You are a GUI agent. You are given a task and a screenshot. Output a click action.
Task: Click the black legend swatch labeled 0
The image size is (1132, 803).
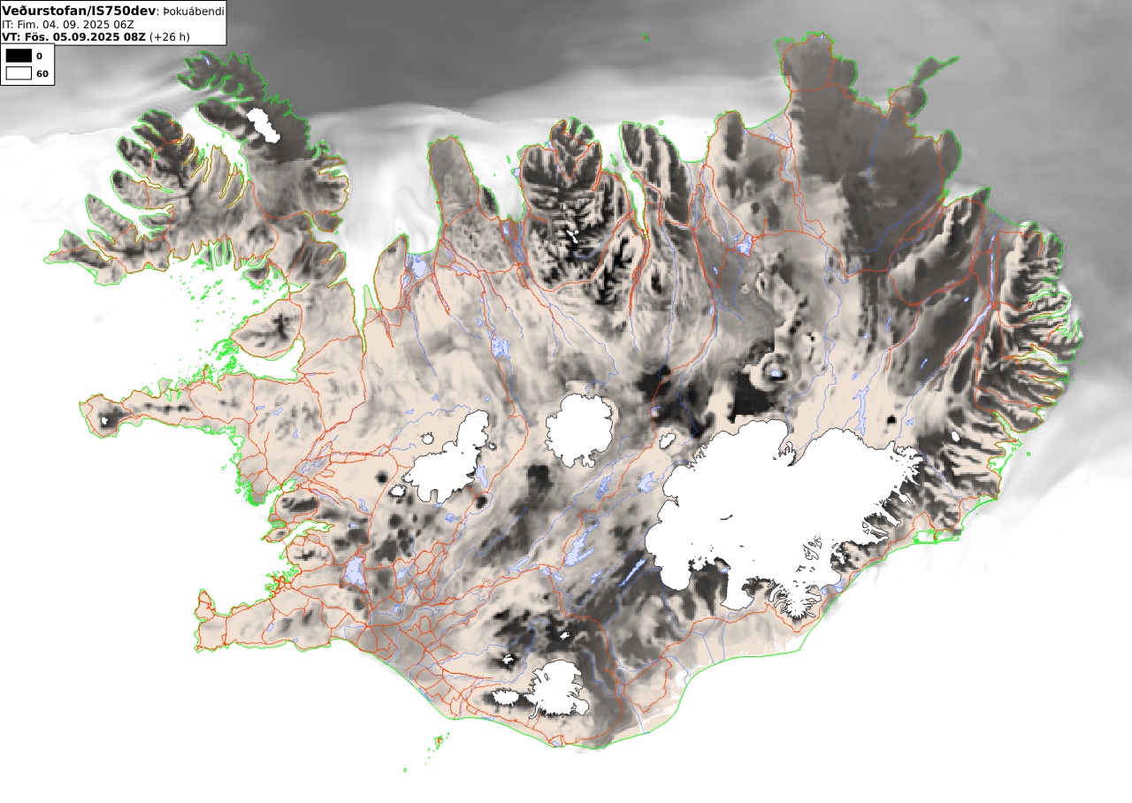pos(19,56)
